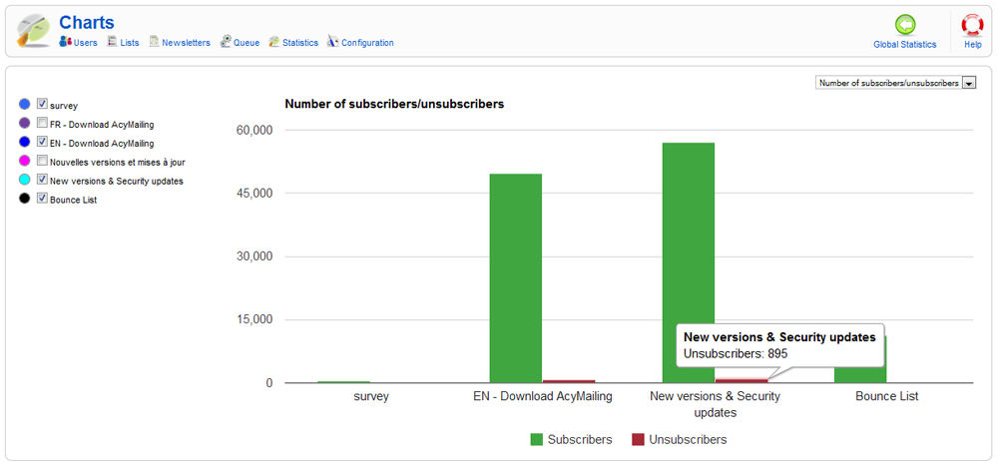Click the Queue icon
Screen dimensions: 998x465
click(227, 42)
